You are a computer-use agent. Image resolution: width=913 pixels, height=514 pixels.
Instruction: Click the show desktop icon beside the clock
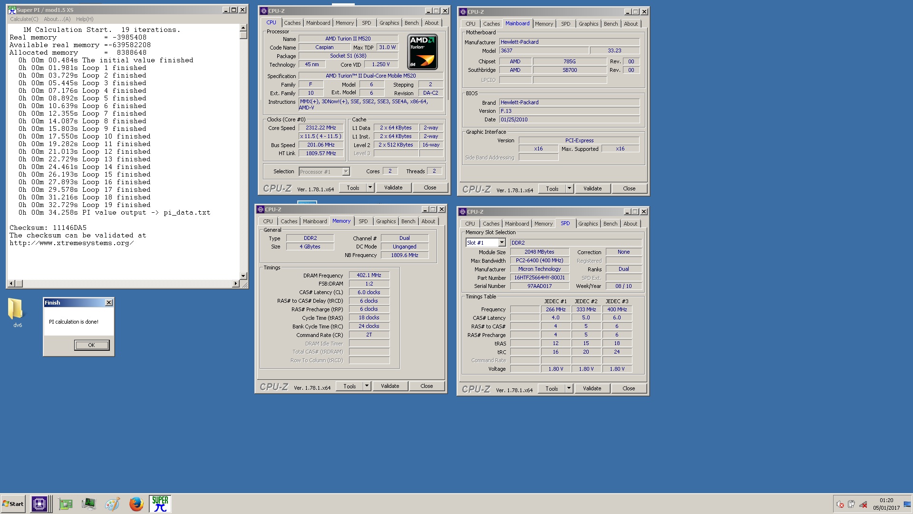tap(907, 504)
